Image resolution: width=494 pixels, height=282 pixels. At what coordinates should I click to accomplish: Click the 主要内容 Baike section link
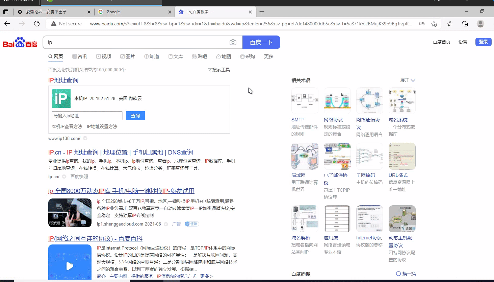click(119, 276)
